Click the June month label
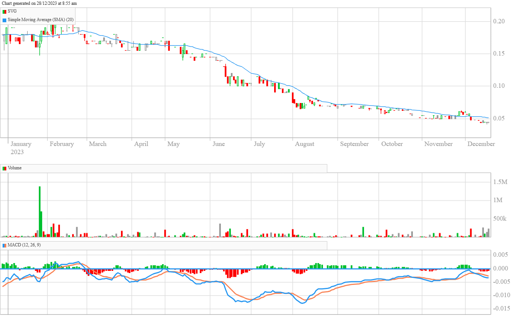The width and height of the screenshot is (522, 319). [x=218, y=144]
